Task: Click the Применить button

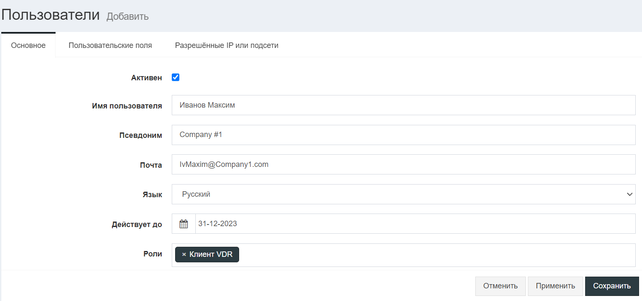Action: pyautogui.click(x=555, y=286)
